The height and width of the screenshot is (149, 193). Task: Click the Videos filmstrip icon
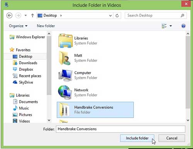tap(15, 121)
